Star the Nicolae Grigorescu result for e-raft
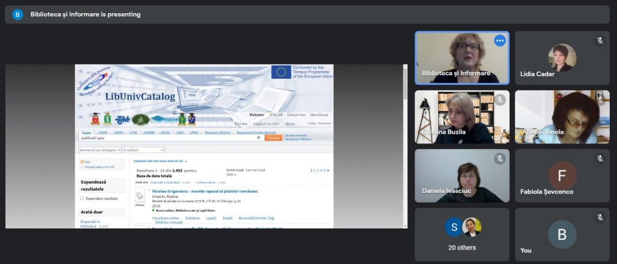This screenshot has height=264, width=617. point(149,190)
